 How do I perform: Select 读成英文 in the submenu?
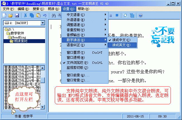point(121,45)
